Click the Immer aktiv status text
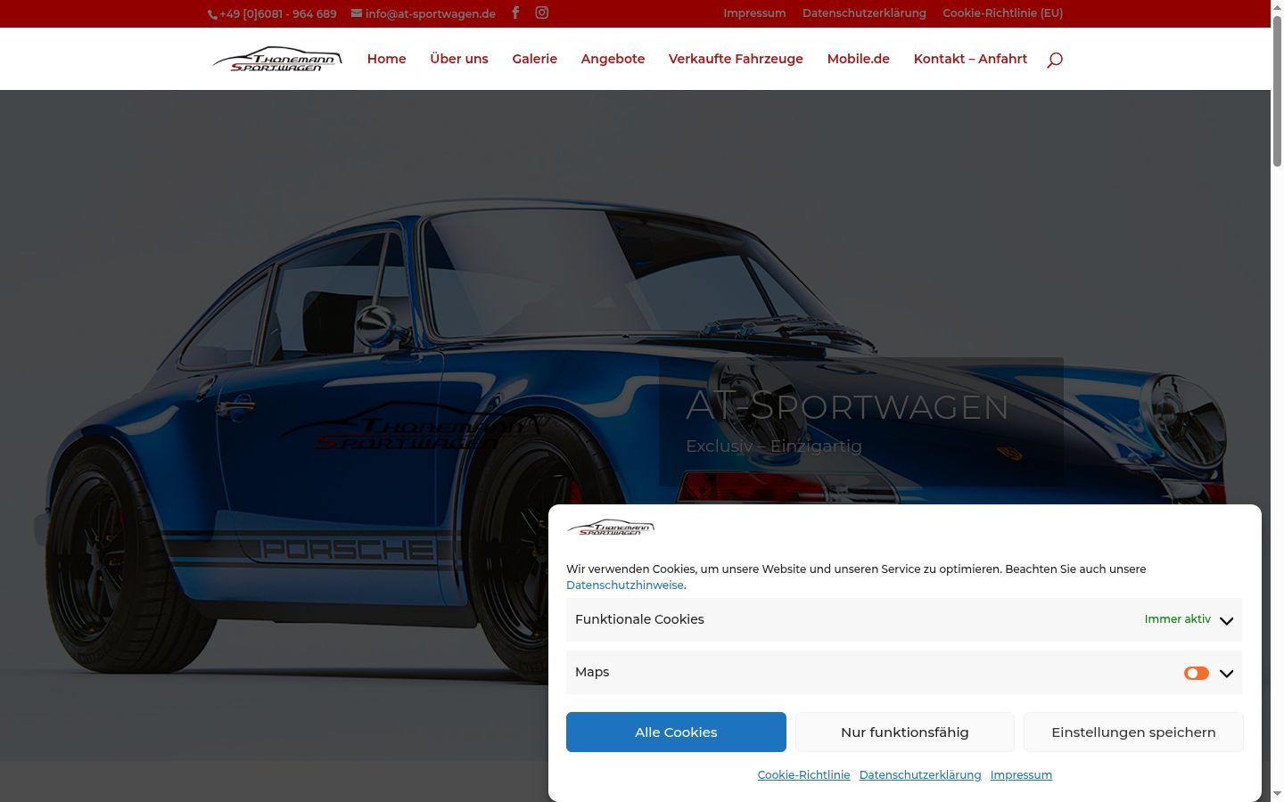Viewport: 1284px width, 802px height. tap(1178, 619)
